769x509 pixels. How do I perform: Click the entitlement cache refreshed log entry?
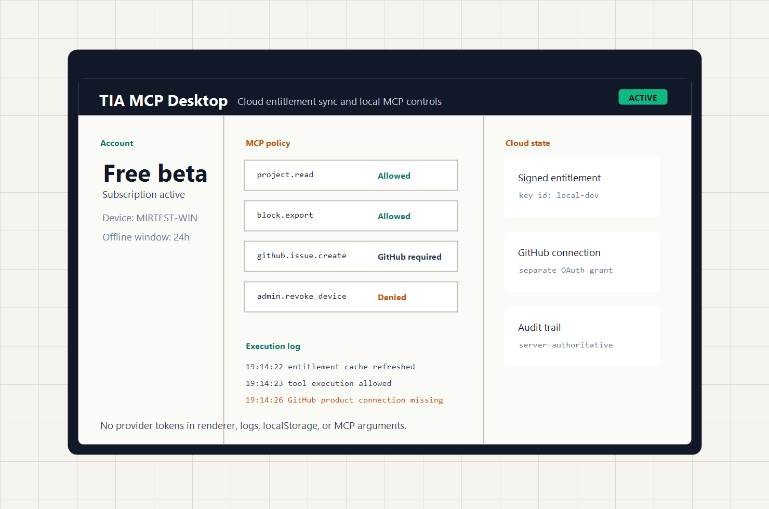coord(330,367)
